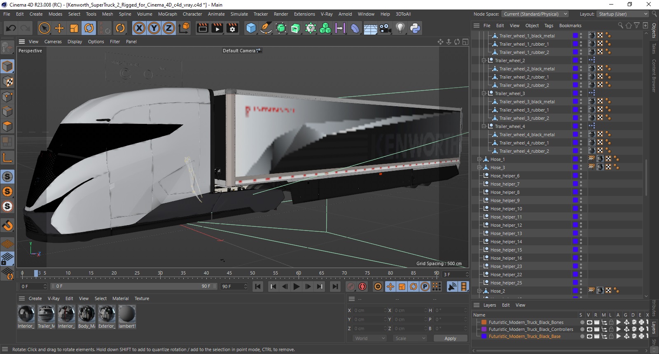This screenshot has width=659, height=354.
Task: Click Bones layer orange color swatch
Action: point(484,322)
